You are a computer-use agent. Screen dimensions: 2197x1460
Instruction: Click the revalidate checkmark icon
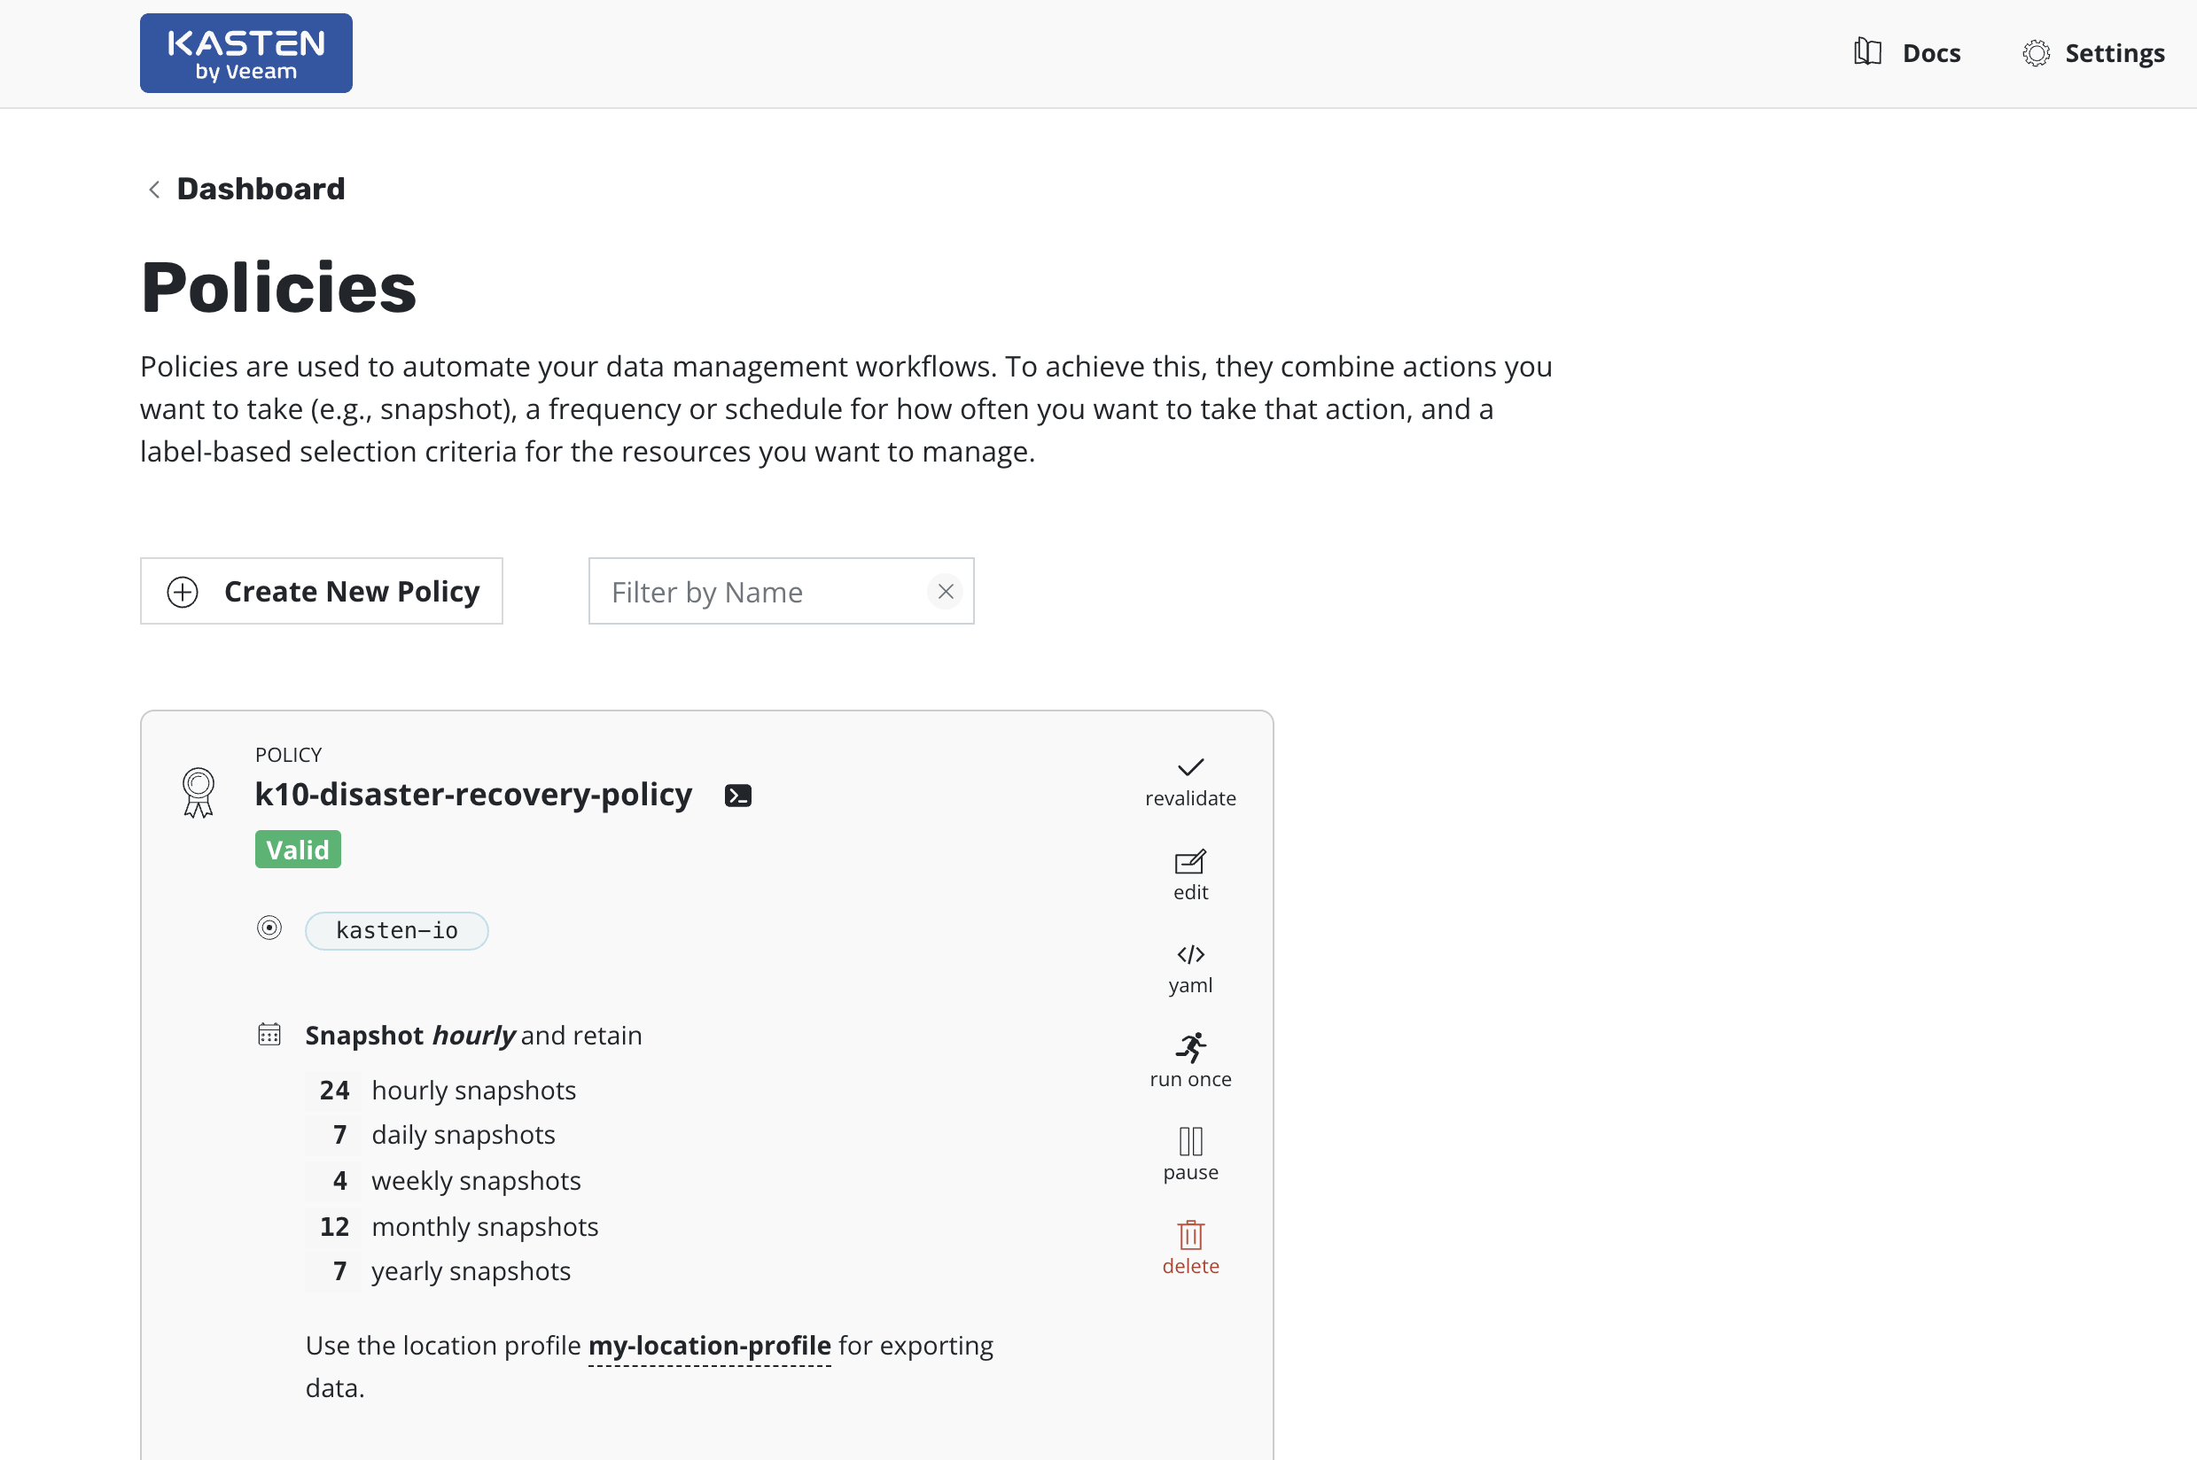tap(1189, 767)
